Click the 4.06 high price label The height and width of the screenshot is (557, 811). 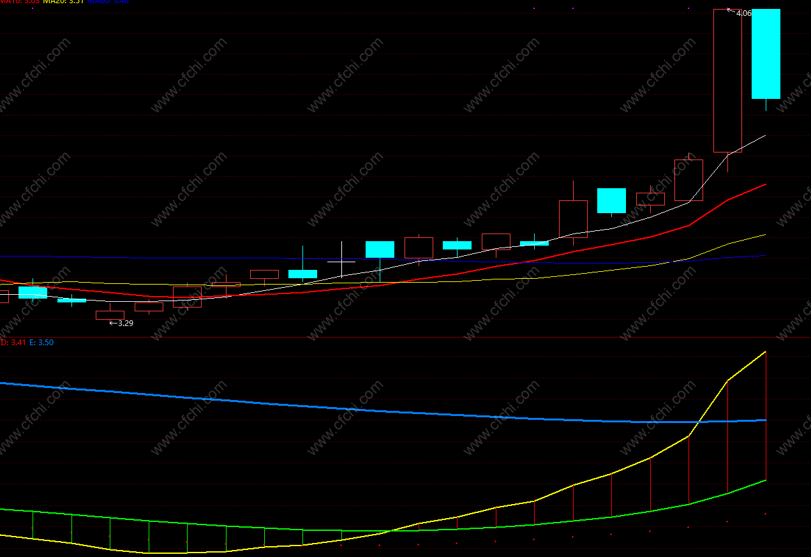point(743,13)
